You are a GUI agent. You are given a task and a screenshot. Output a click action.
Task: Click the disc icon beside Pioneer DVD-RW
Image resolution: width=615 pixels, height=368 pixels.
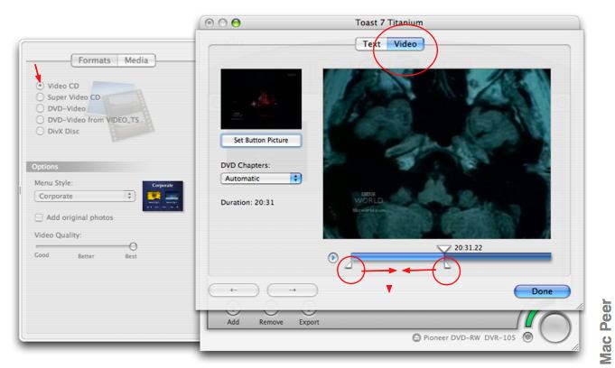416,337
